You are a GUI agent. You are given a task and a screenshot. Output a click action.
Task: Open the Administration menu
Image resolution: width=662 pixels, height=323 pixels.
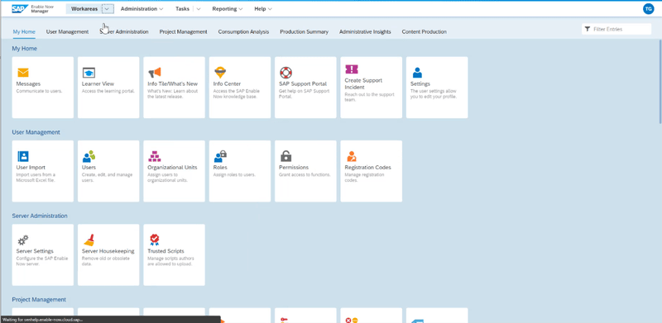[142, 9]
